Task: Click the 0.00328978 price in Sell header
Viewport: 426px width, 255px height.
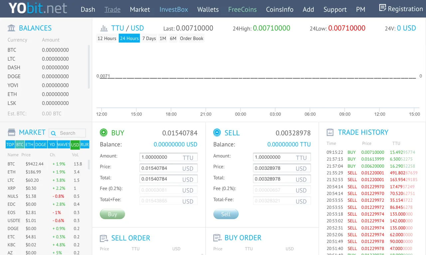Action: (x=293, y=133)
